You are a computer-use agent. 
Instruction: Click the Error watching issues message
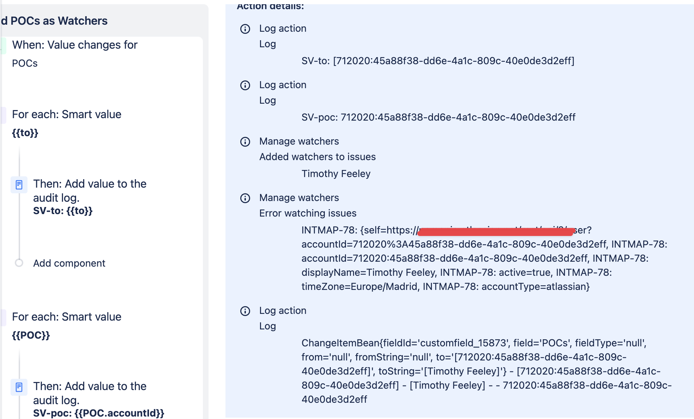(308, 213)
